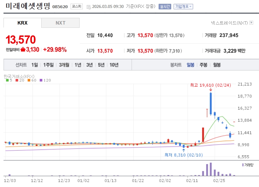The width and height of the screenshot is (259, 187).
Task: Click the 봉차트 label
Action: 176,65
